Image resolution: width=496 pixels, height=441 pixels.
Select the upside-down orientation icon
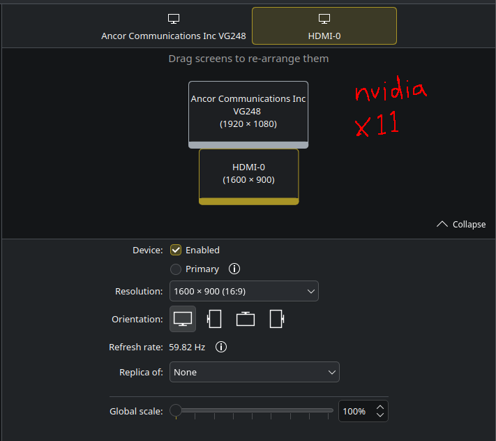click(246, 319)
